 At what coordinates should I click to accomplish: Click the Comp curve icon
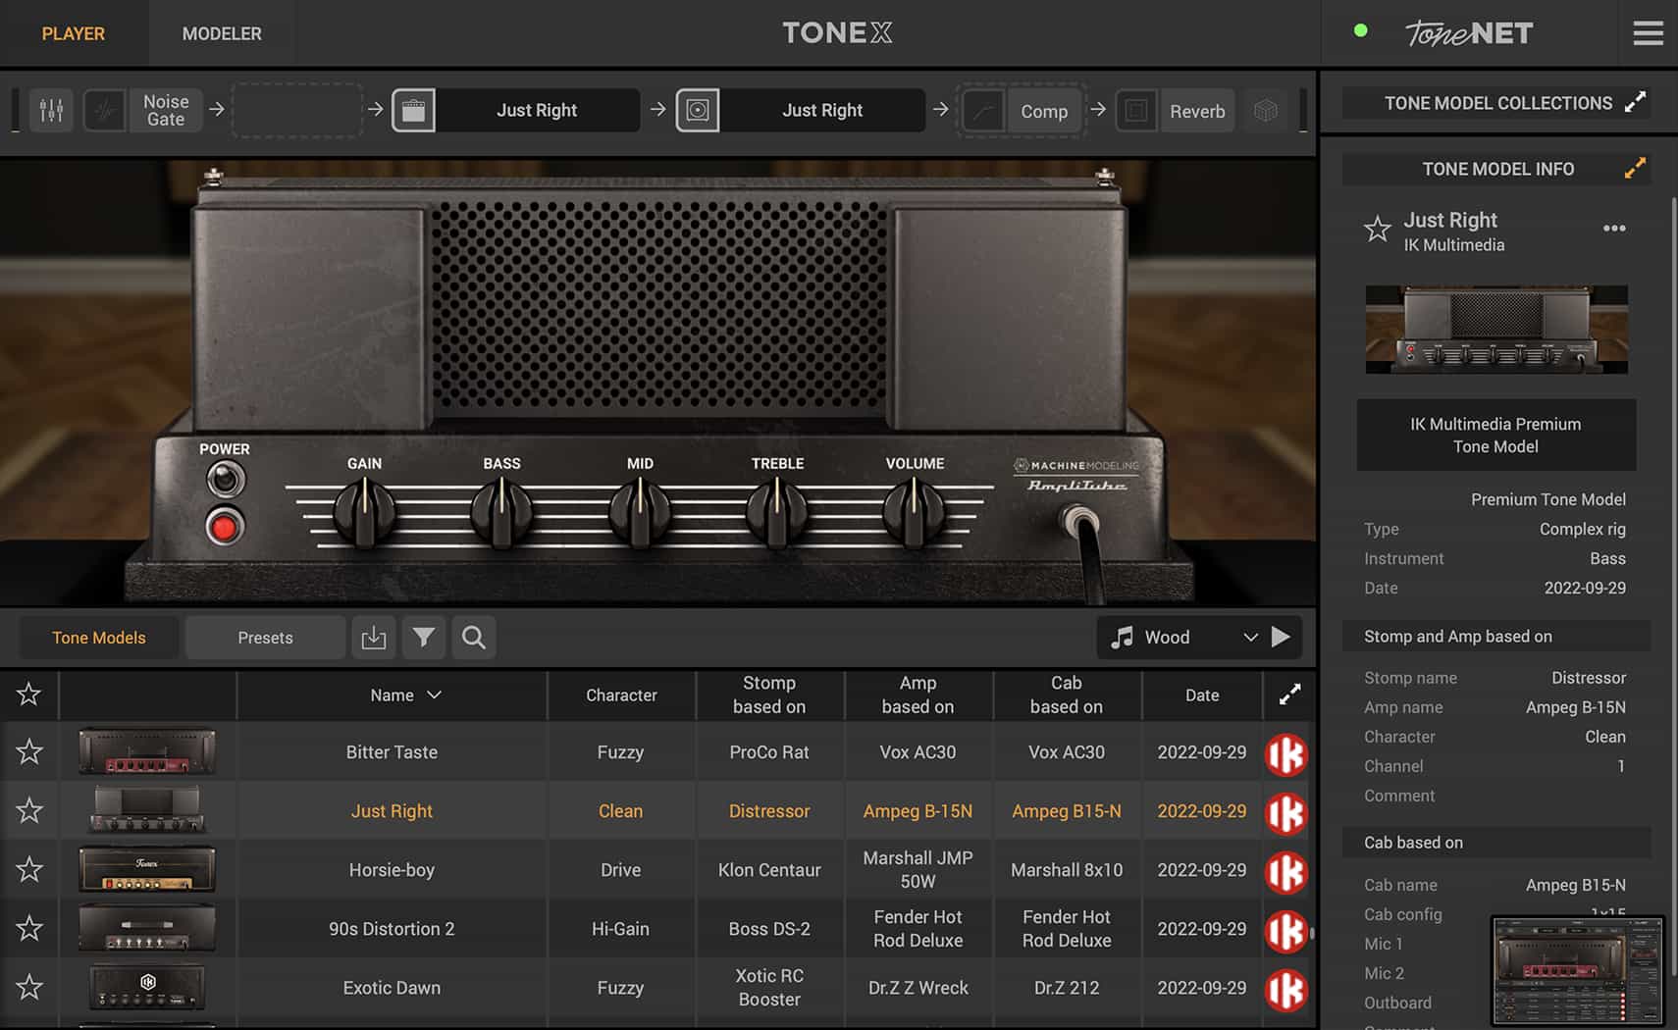tap(982, 111)
